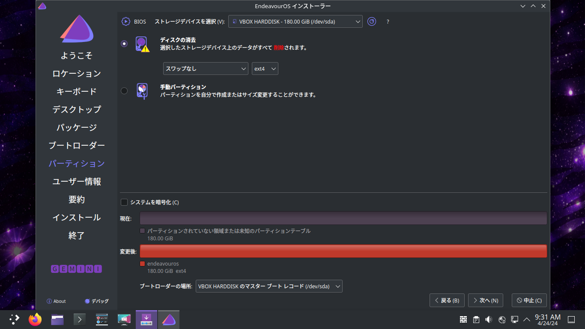585x329 pixels.
Task: Click the red endeavouros legend swatch
Action: tap(143, 264)
